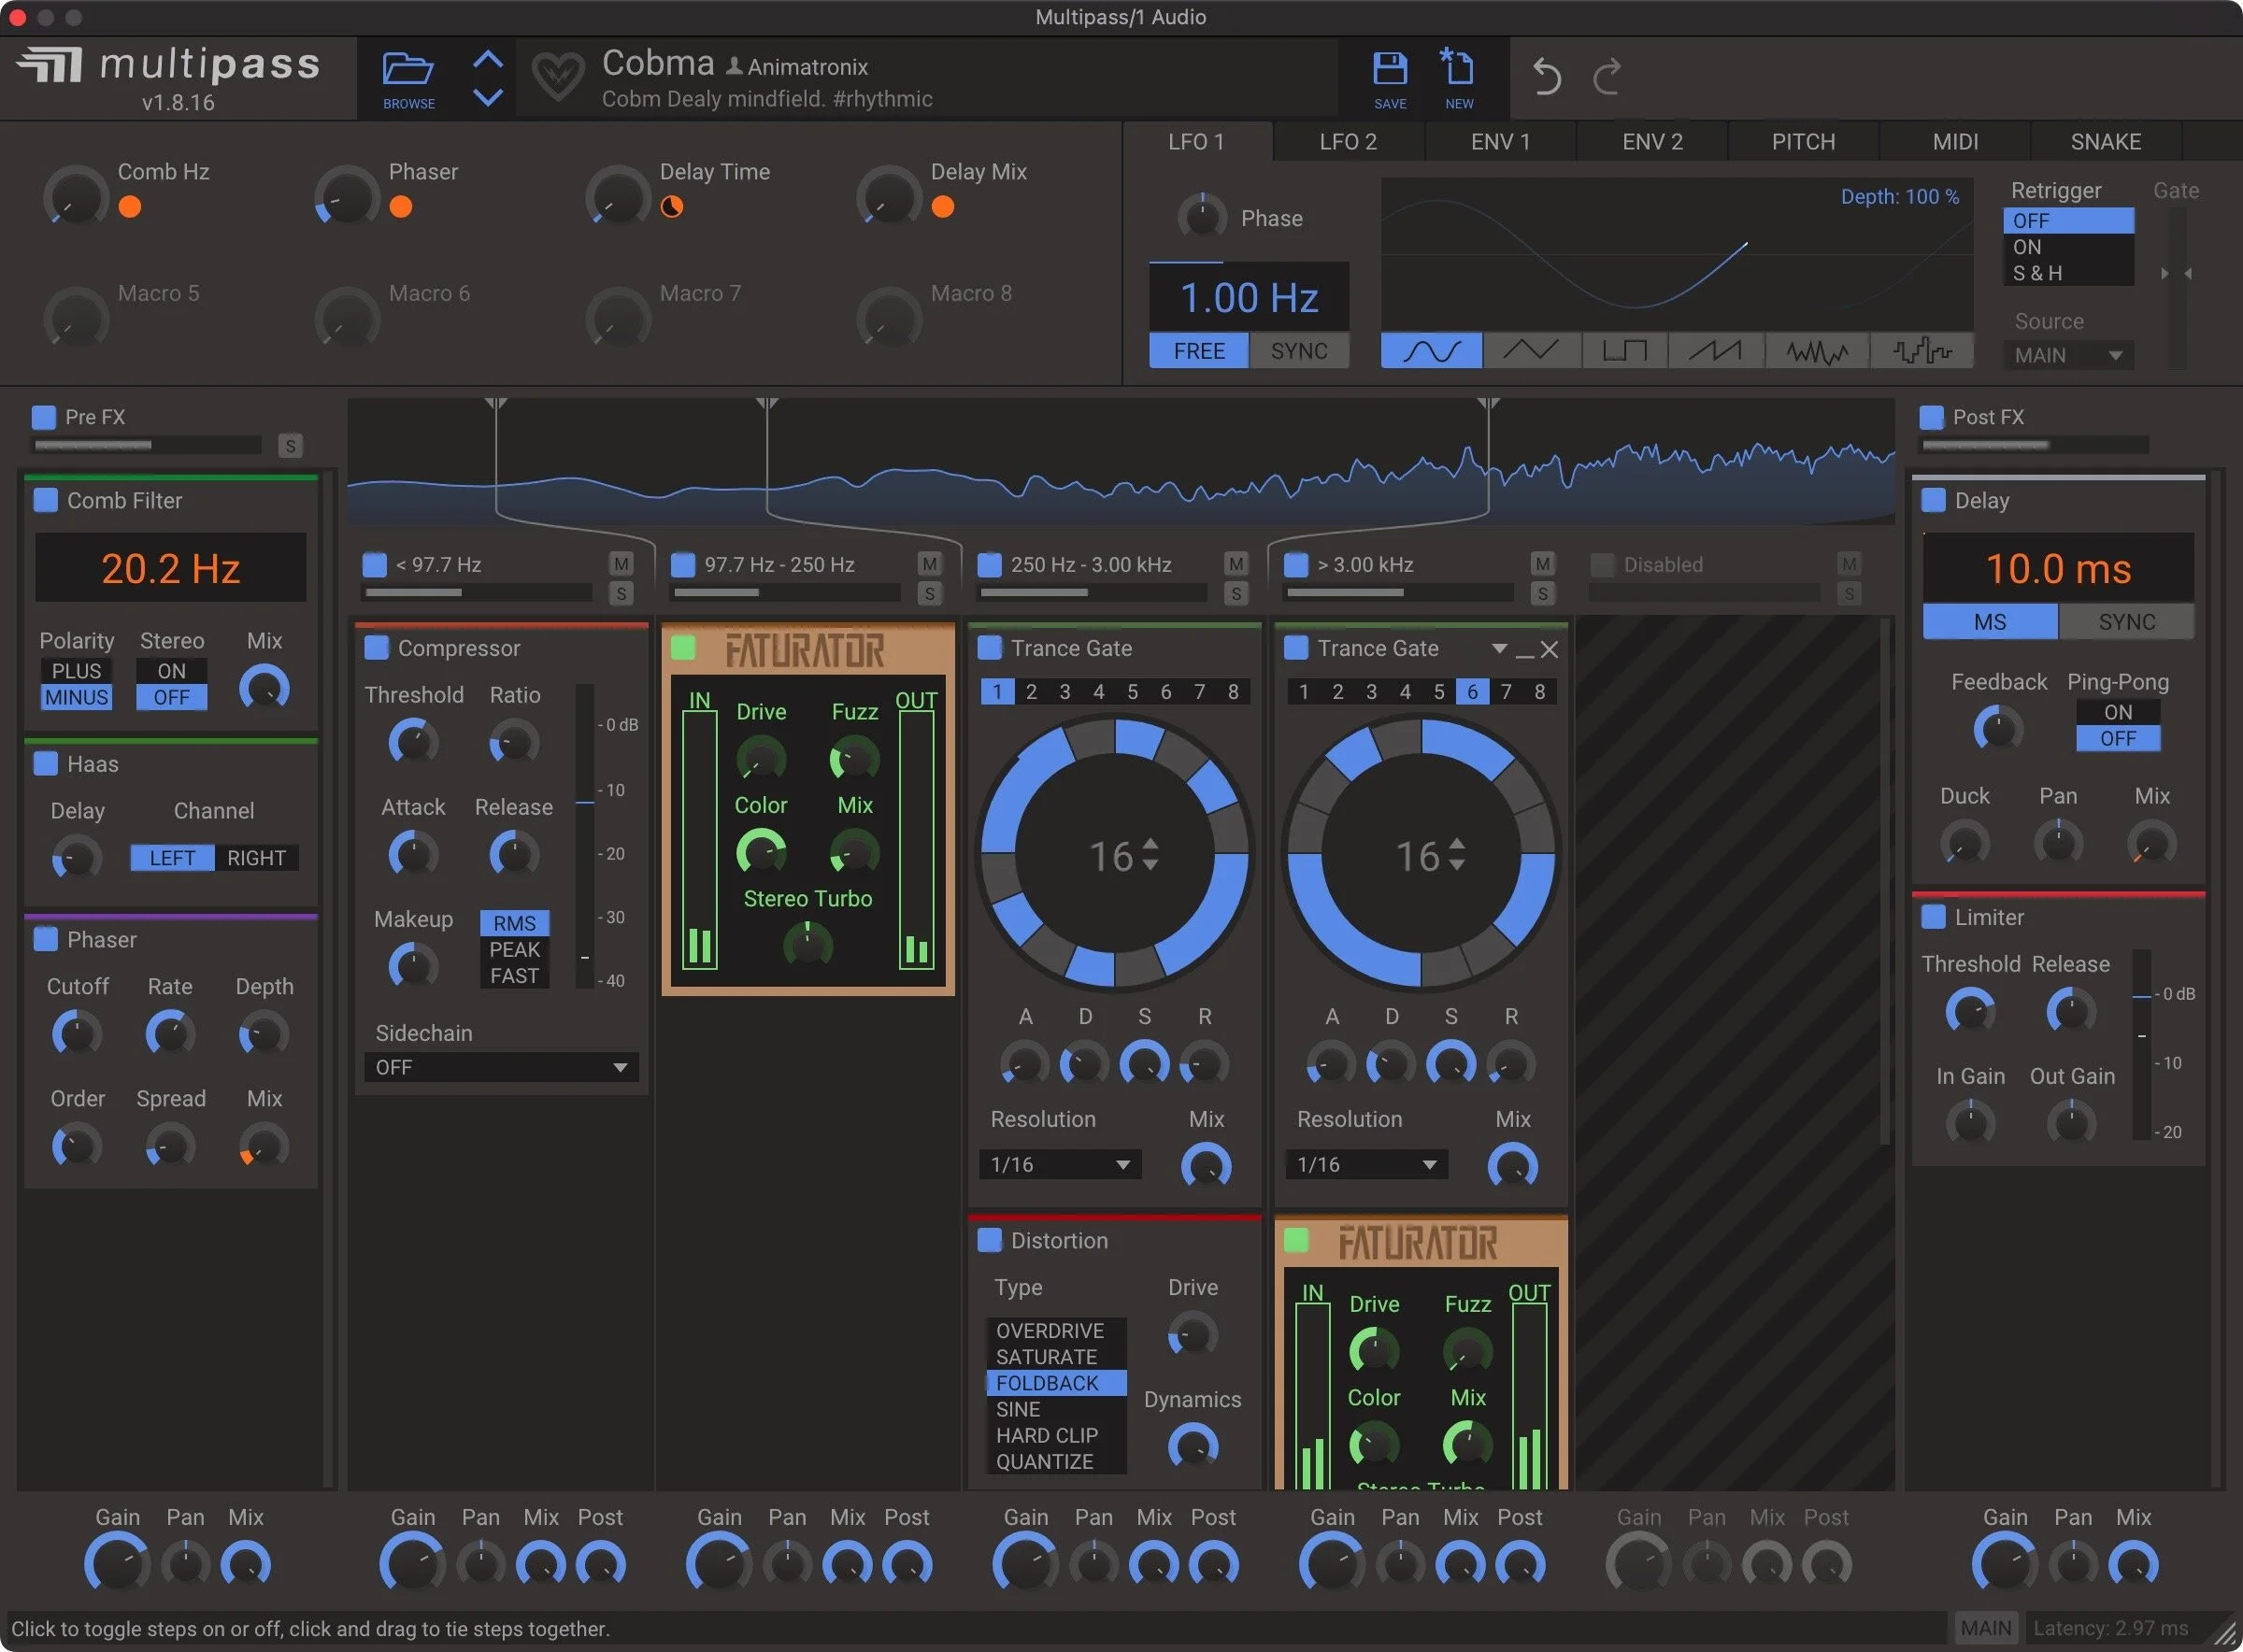
Task: Click the first Trance Gate 16 steps stepper
Action: coord(1150,855)
